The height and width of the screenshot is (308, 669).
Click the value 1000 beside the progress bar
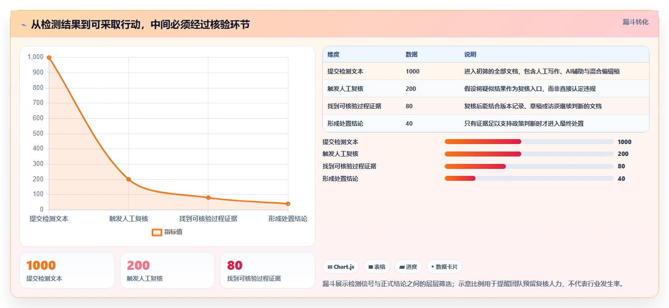pyautogui.click(x=625, y=142)
